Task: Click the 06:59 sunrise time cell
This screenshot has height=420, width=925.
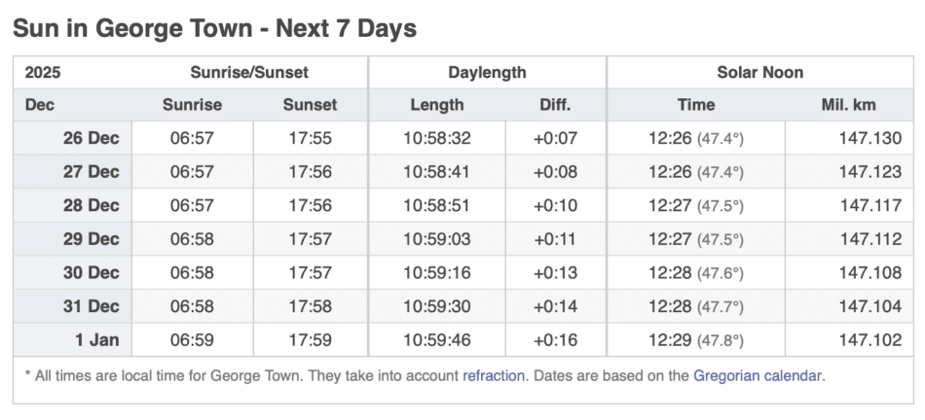Action: pyautogui.click(x=192, y=340)
